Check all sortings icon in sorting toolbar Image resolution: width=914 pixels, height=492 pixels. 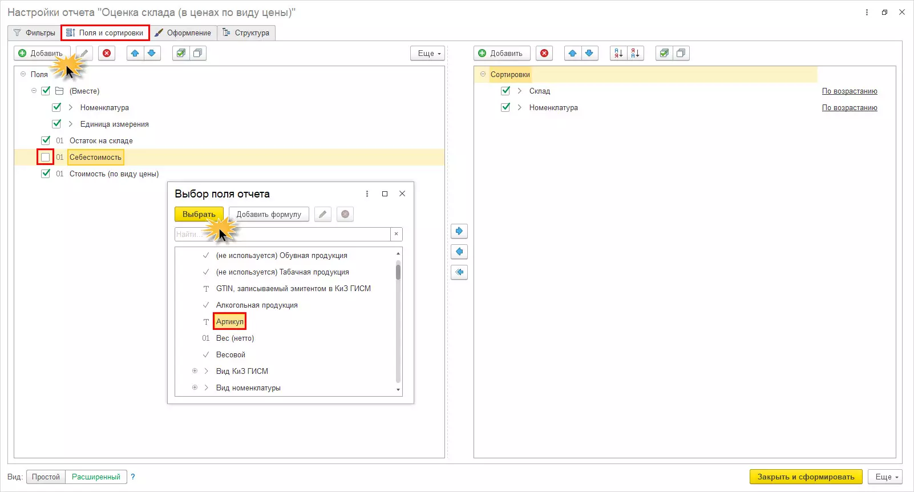664,53
